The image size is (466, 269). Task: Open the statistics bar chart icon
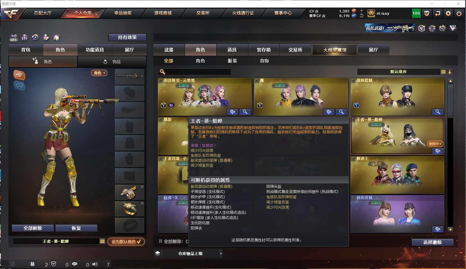coord(24,37)
